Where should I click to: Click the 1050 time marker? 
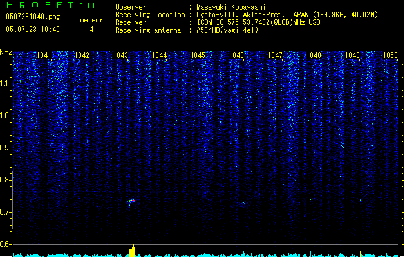click(x=390, y=55)
